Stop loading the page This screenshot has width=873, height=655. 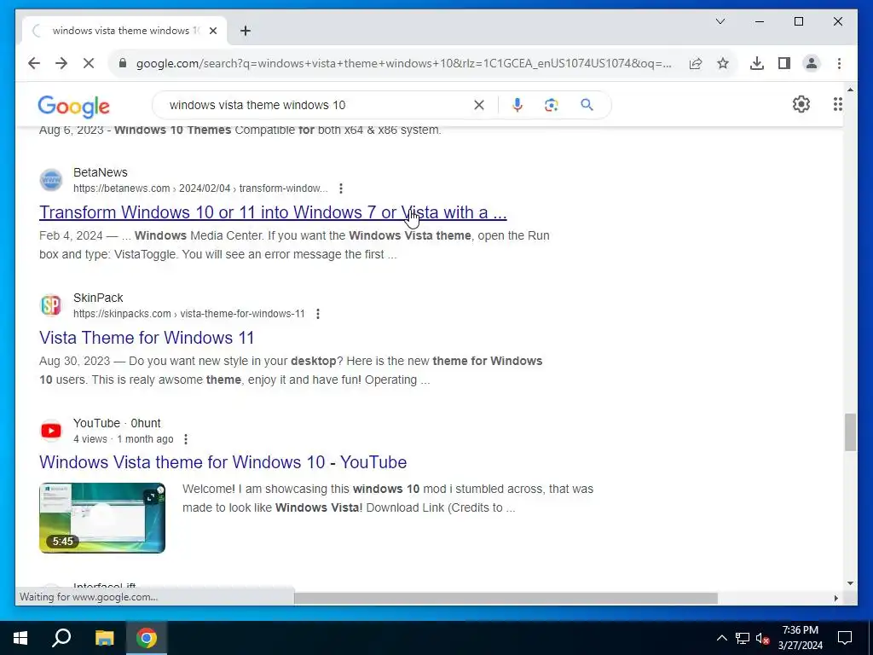[x=89, y=63]
